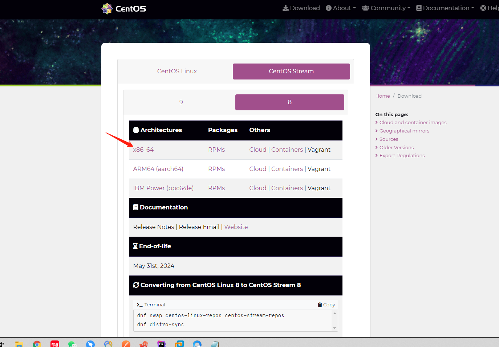Select the CentOS Stream tab

coord(291,71)
